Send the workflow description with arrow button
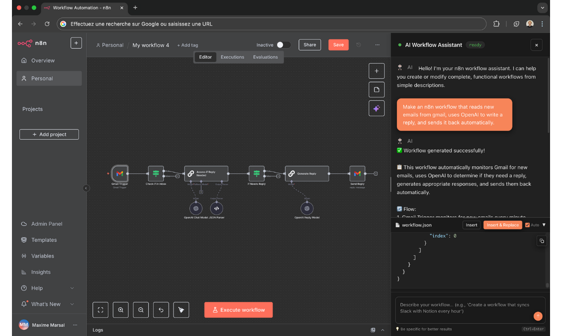562x336 pixels. click(x=538, y=316)
